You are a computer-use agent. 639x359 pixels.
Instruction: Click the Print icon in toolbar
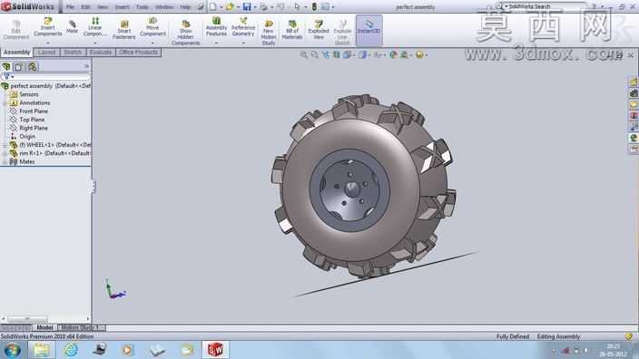pyautogui.click(x=263, y=6)
